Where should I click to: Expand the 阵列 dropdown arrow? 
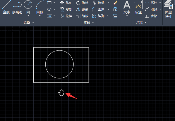click(107, 16)
